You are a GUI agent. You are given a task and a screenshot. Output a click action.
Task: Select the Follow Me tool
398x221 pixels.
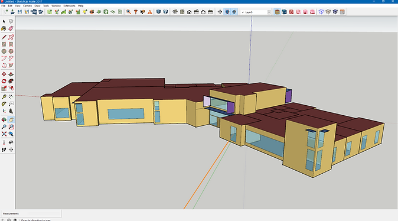[x=11, y=82]
